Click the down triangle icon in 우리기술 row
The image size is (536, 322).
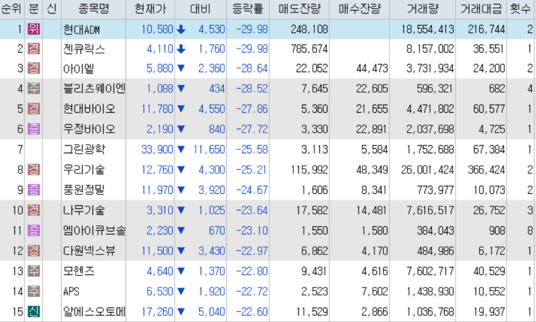tap(181, 169)
